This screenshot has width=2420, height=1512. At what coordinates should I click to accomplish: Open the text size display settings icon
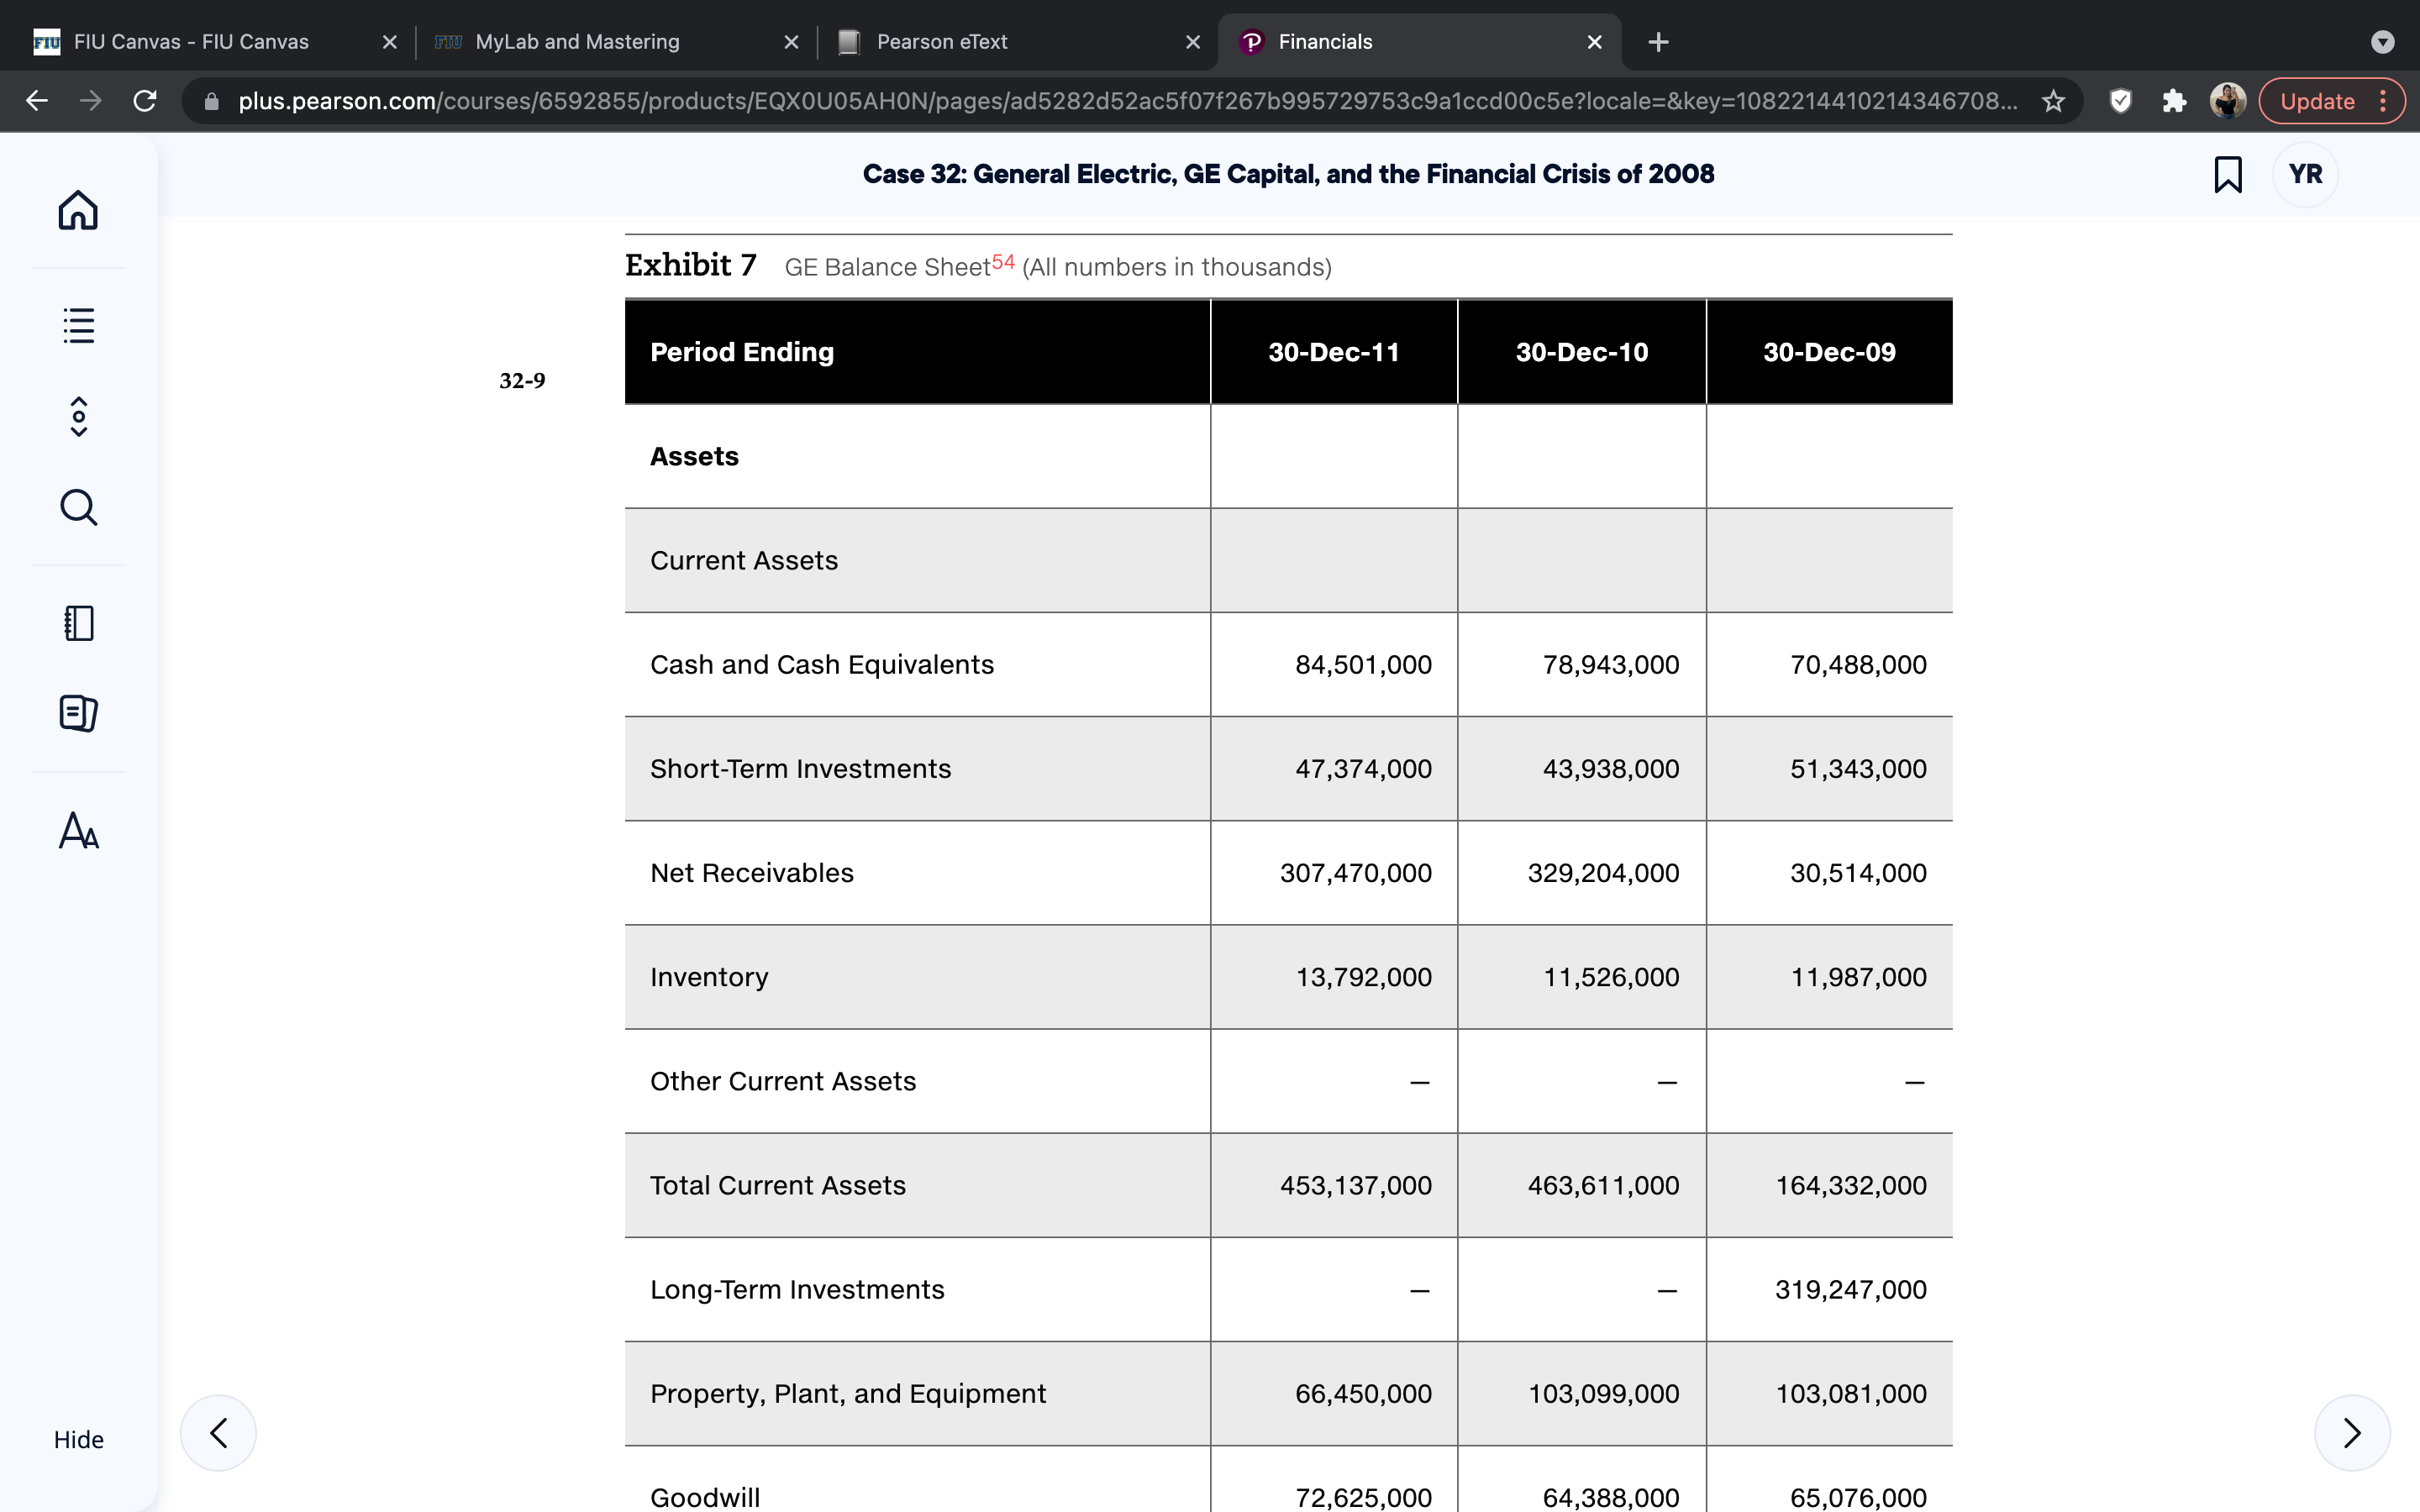pos(78,830)
